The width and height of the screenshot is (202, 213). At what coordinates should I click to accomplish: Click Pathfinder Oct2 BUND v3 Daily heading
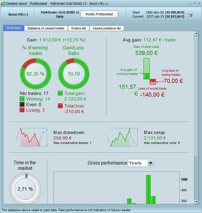click(x=60, y=14)
